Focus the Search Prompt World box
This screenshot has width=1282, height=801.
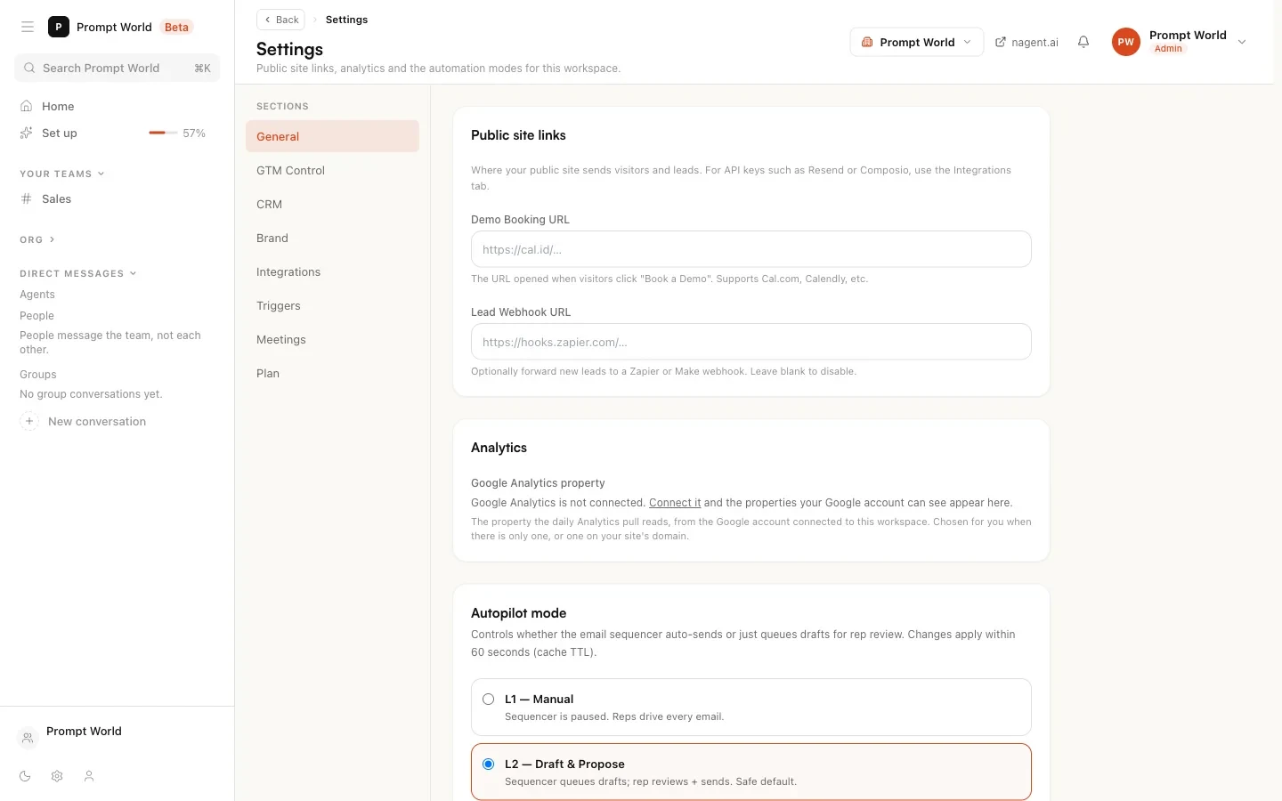(117, 68)
